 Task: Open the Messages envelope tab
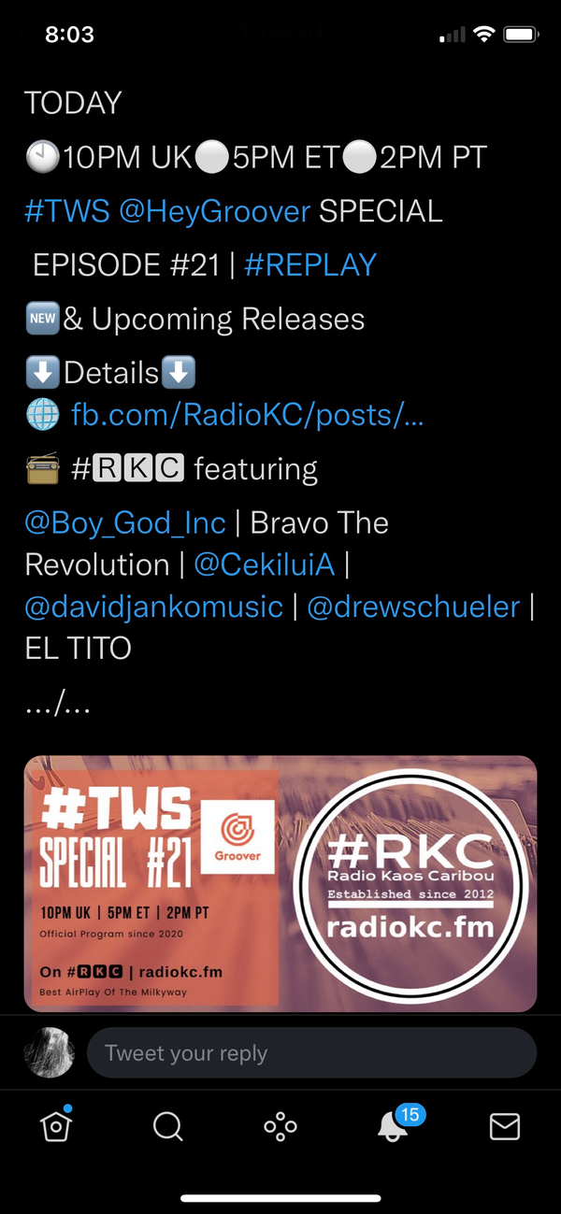(x=505, y=1127)
